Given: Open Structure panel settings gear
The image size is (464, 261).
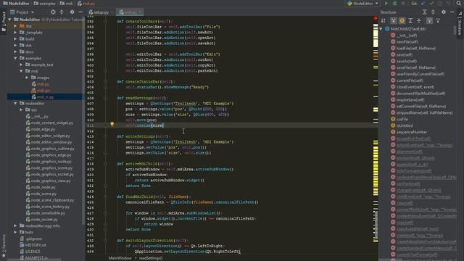Looking at the screenshot, I should pos(444,12).
